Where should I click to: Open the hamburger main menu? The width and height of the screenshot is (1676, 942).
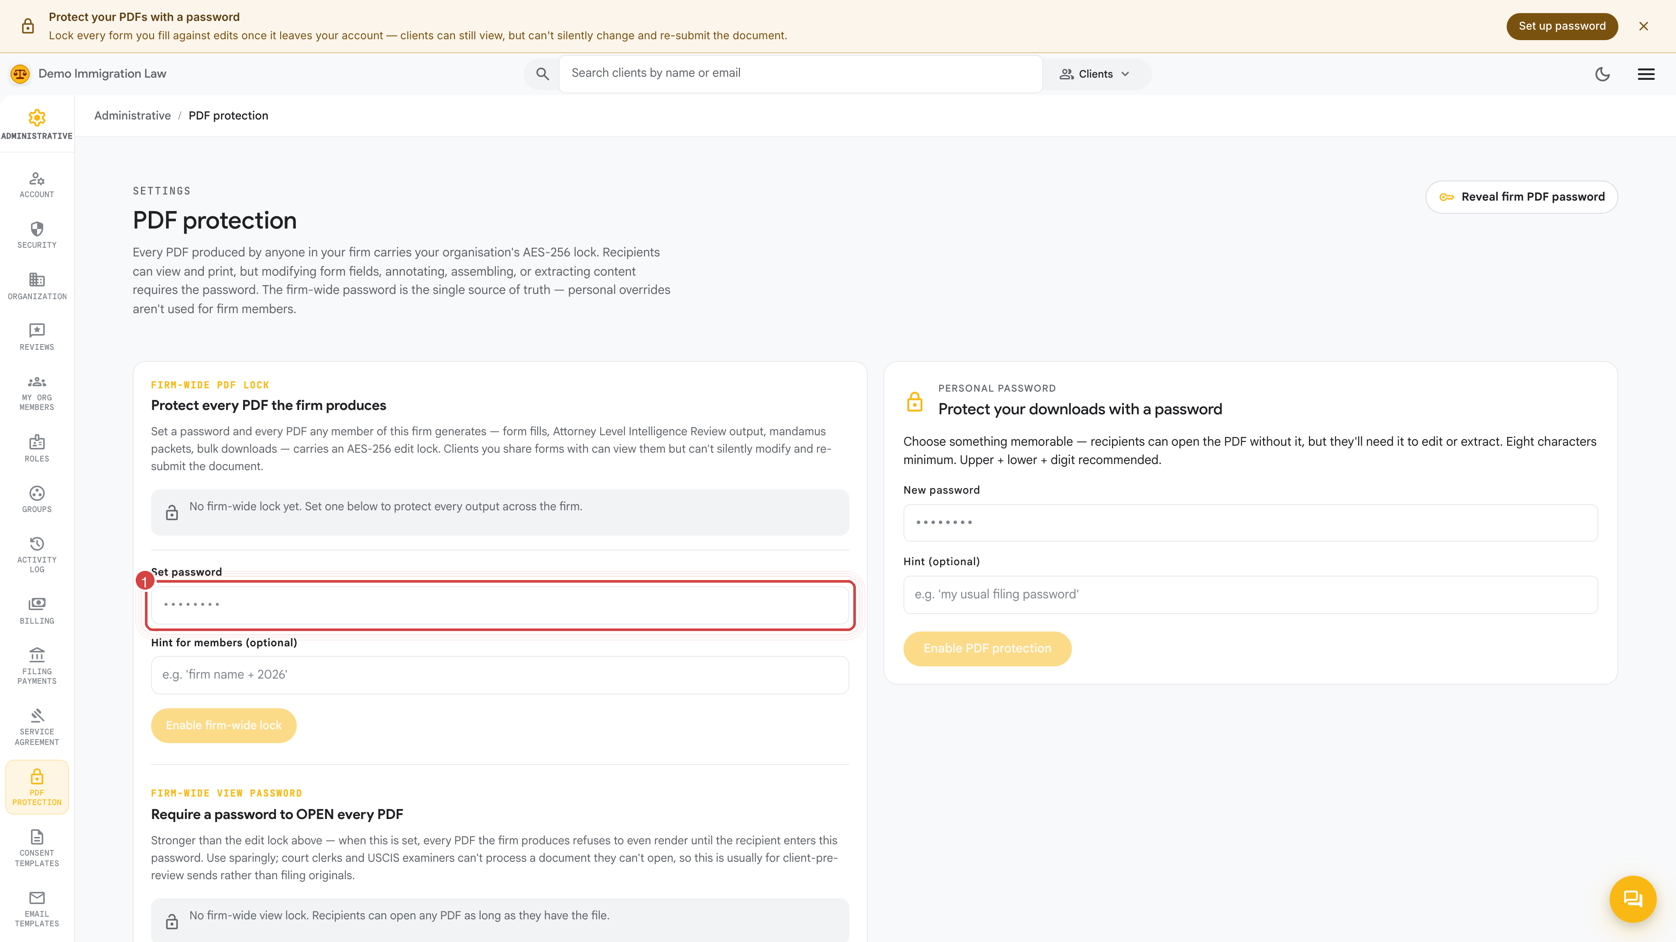(x=1646, y=74)
